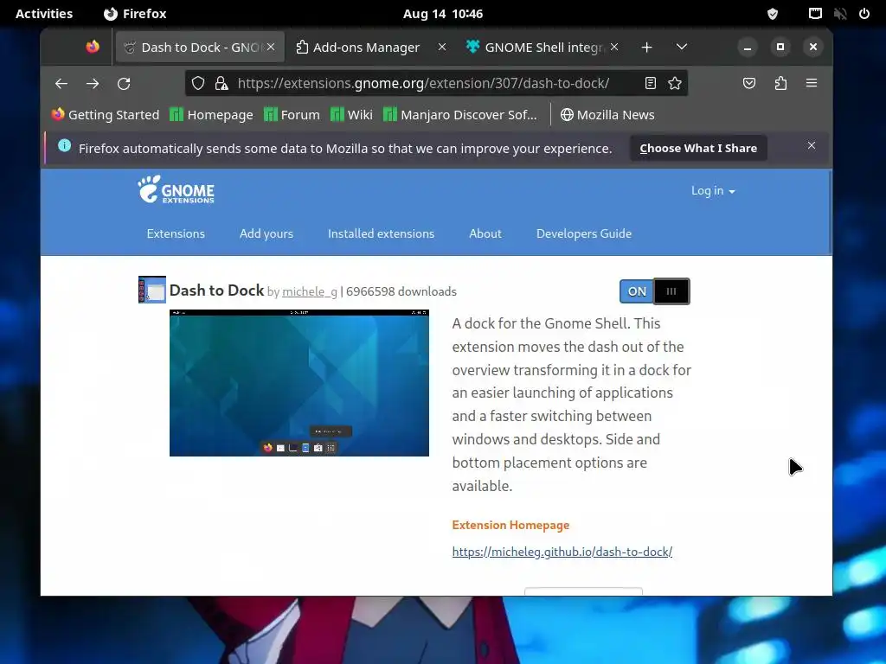Open the security shield icon in top panel
The width and height of the screenshot is (886, 664).
pyautogui.click(x=773, y=14)
